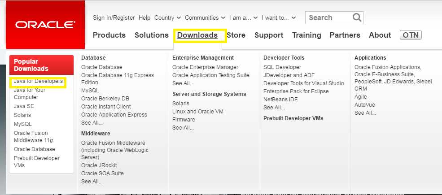Expand the "I want to..." dropdown
The height and width of the screenshot is (195, 442).
pyautogui.click(x=279, y=17)
